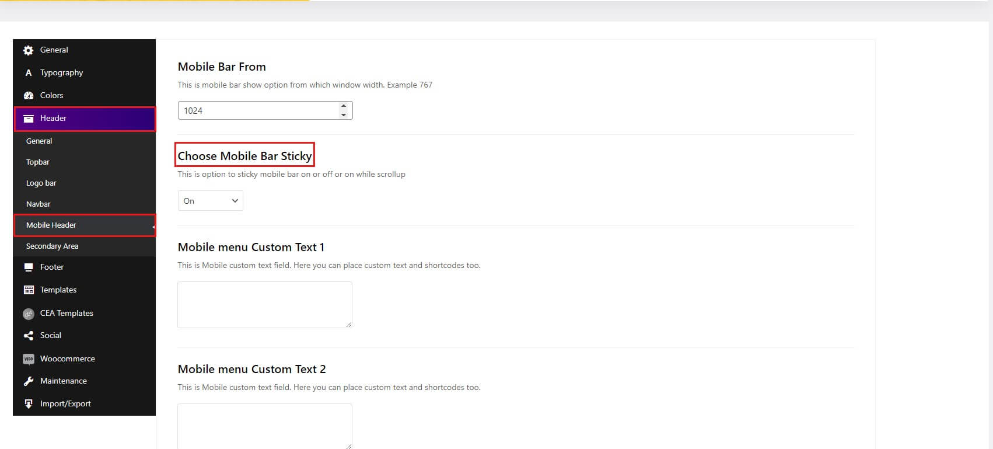Open the Topbar submenu item
The height and width of the screenshot is (449, 993).
38,162
